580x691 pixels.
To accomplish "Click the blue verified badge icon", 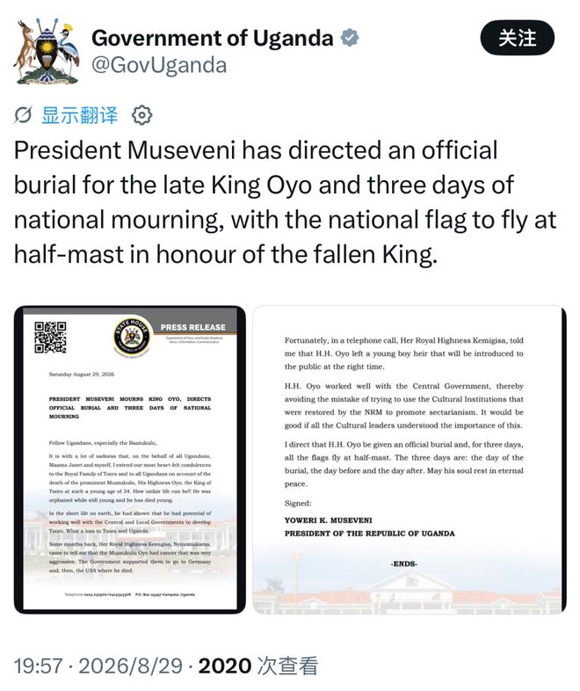I will pyautogui.click(x=350, y=38).
